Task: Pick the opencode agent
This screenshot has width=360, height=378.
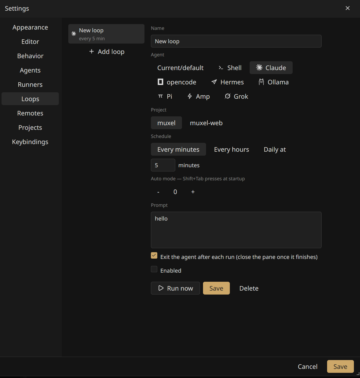Action: pyautogui.click(x=177, y=82)
